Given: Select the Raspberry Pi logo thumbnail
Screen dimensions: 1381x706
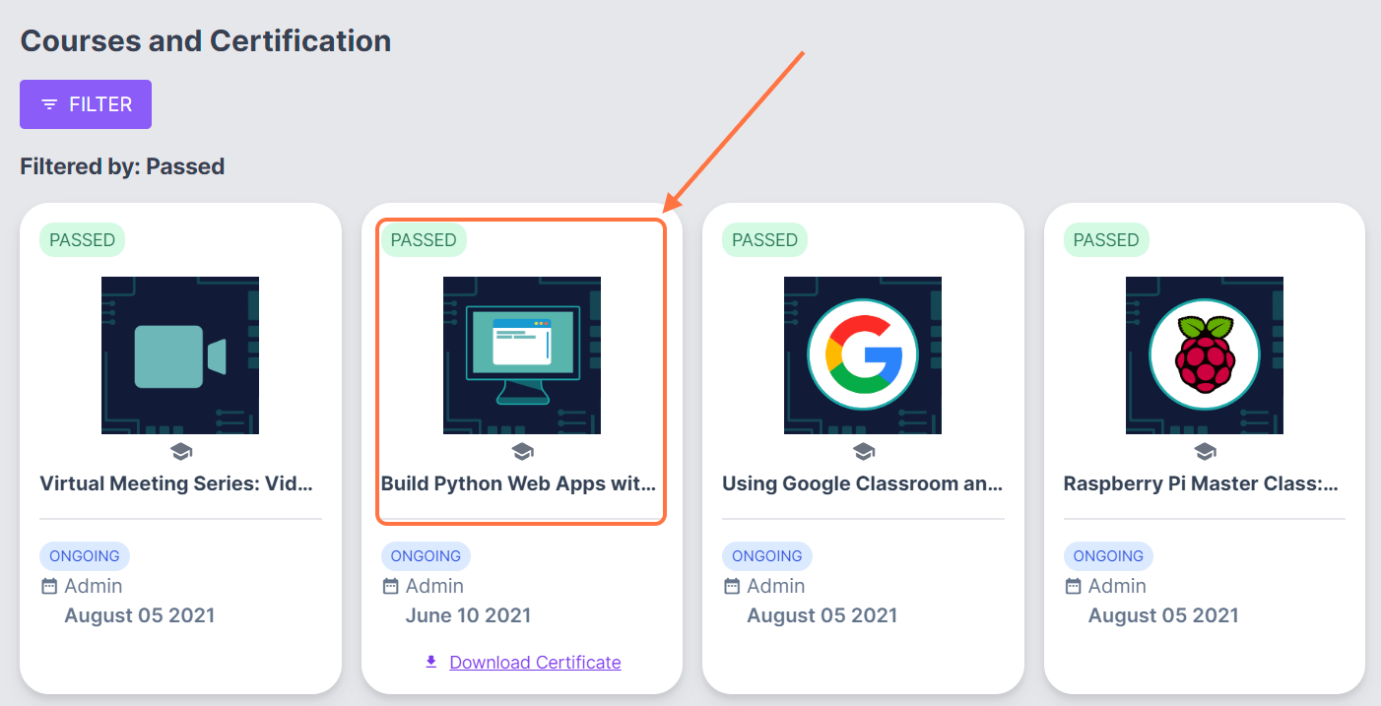Looking at the screenshot, I should pyautogui.click(x=1205, y=355).
